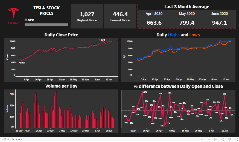Select the 947.1 average value
The height and width of the screenshot is (142, 239).
[220, 23]
